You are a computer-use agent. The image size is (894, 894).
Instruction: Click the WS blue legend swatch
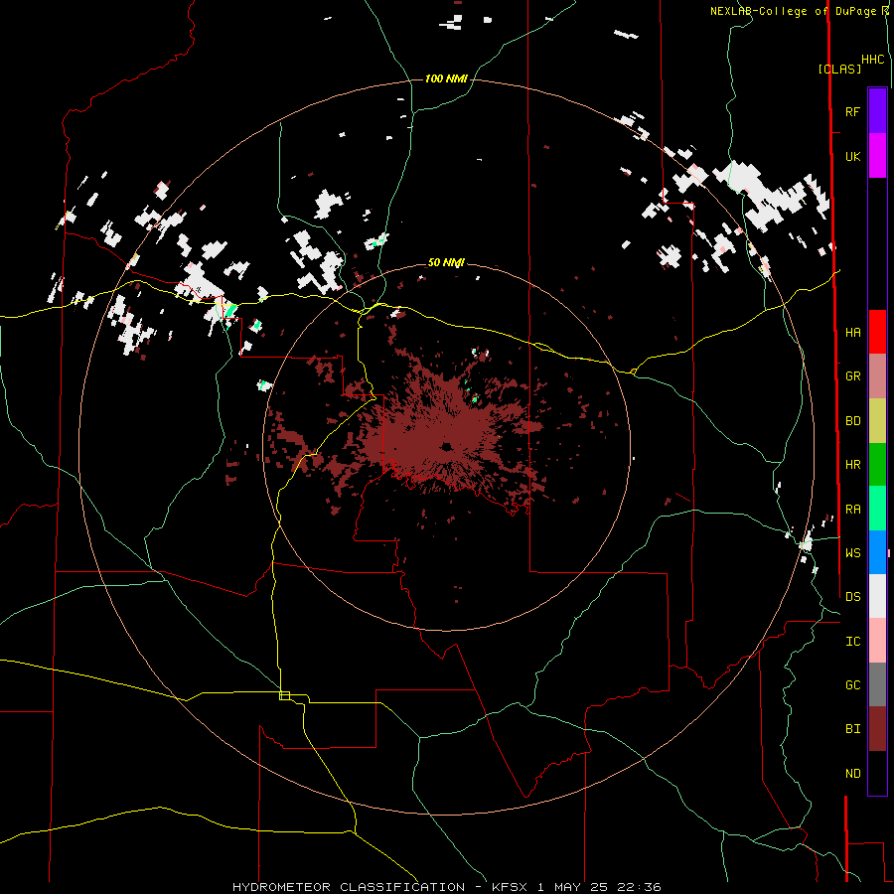click(877, 552)
